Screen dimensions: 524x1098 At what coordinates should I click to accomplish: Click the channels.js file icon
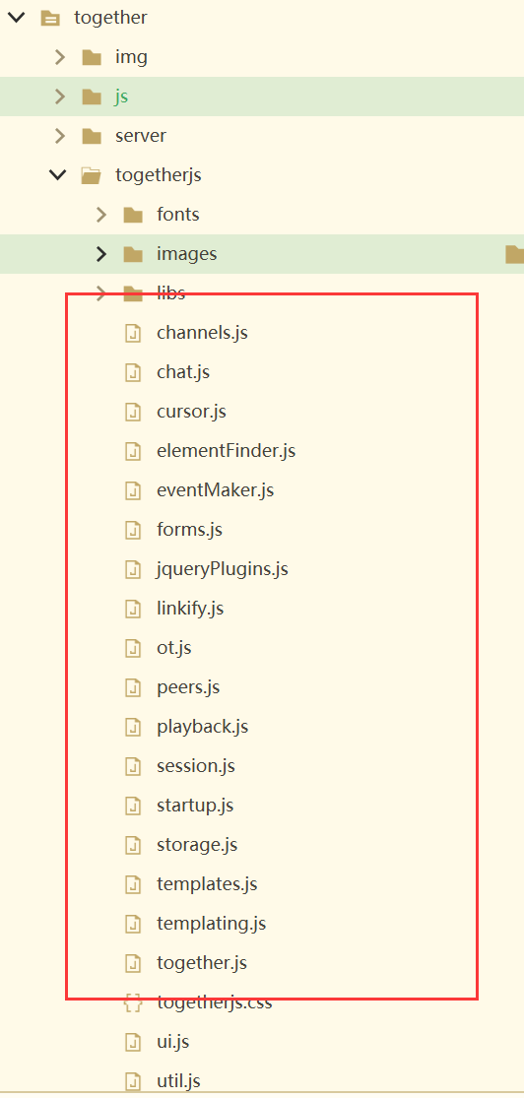pos(132,333)
